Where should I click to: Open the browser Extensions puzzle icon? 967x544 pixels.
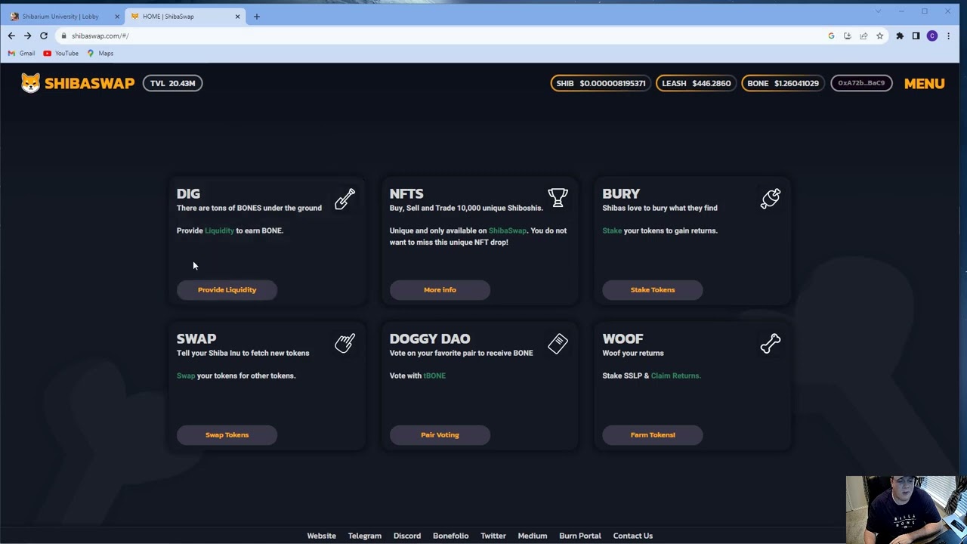click(x=900, y=36)
